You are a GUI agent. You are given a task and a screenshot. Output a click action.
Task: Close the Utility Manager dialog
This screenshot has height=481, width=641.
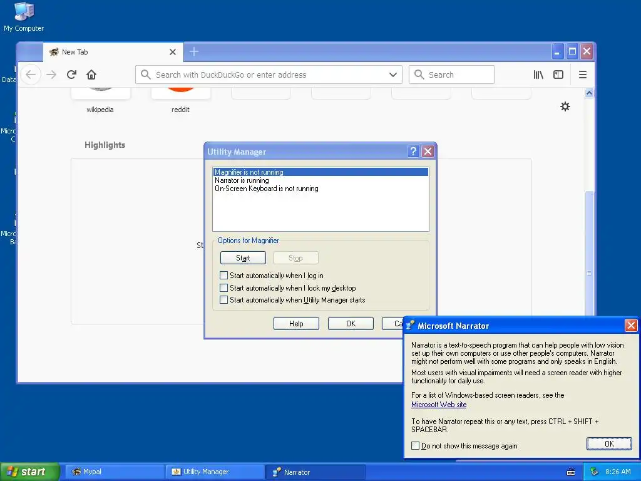coord(428,152)
